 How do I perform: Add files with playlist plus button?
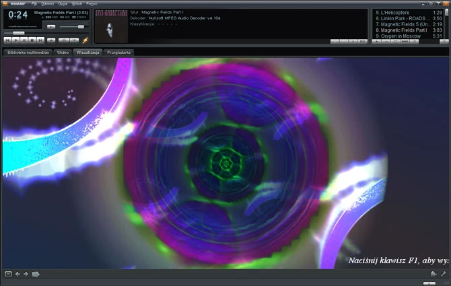tap(376, 42)
